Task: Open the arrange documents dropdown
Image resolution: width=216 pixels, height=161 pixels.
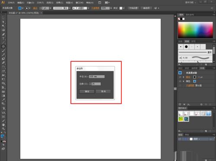Action: pyautogui.click(x=107, y=3)
